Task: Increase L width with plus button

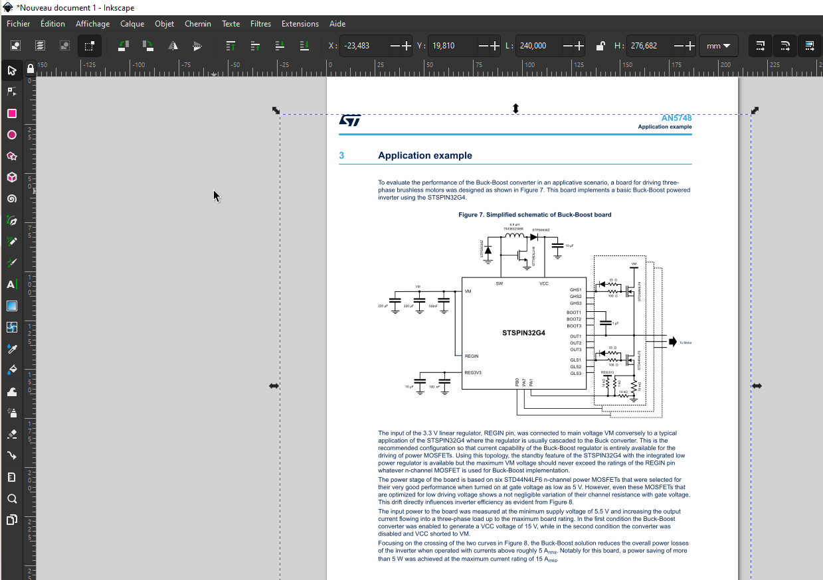Action: [x=579, y=46]
